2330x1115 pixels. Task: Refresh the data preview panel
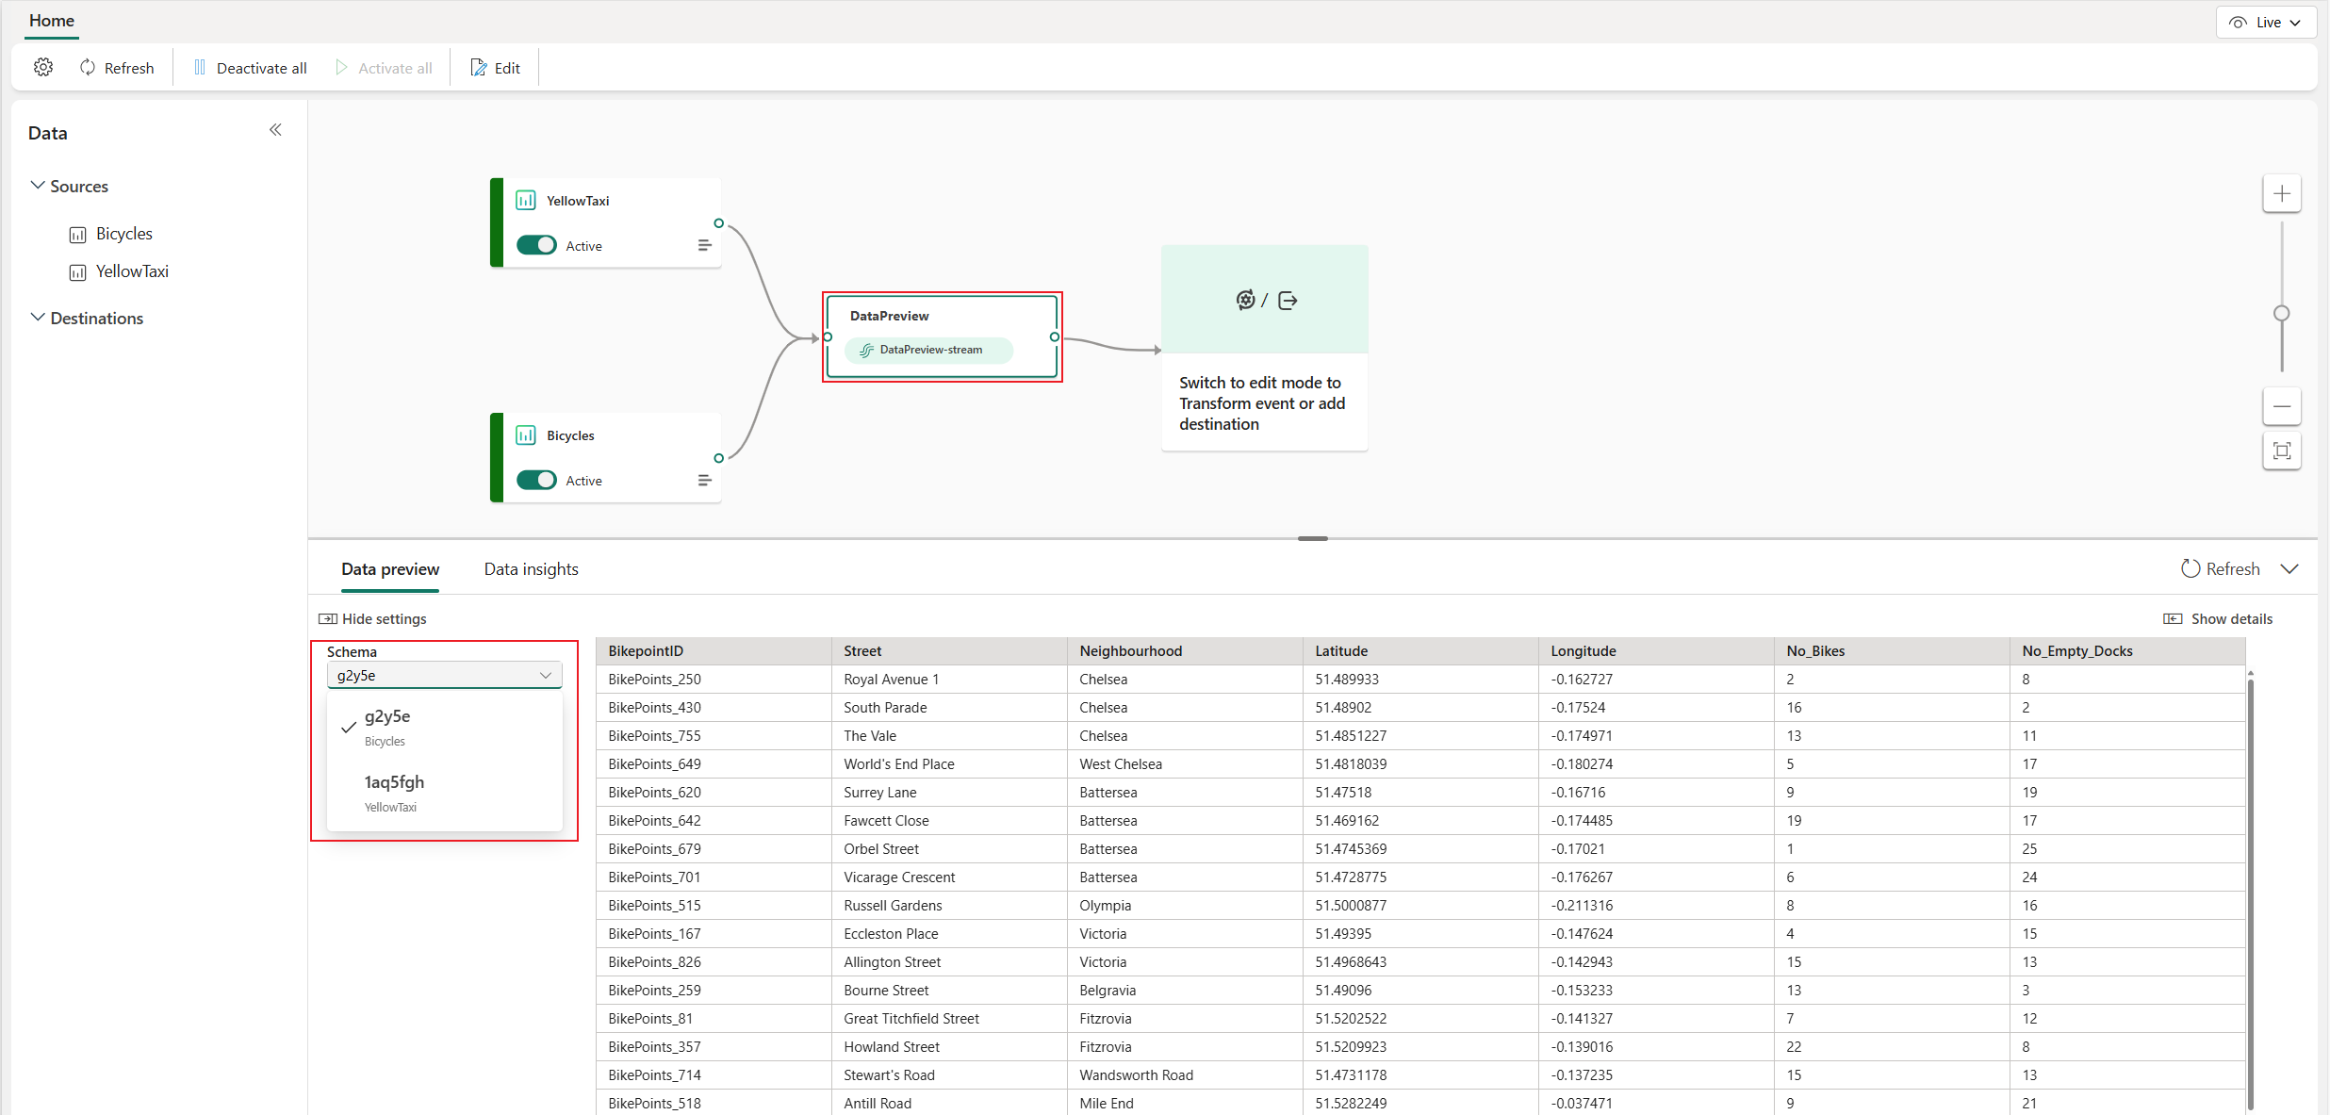2220,569
